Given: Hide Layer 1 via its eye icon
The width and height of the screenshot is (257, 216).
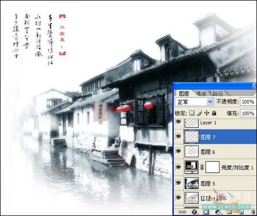Looking at the screenshot, I should 179,121.
